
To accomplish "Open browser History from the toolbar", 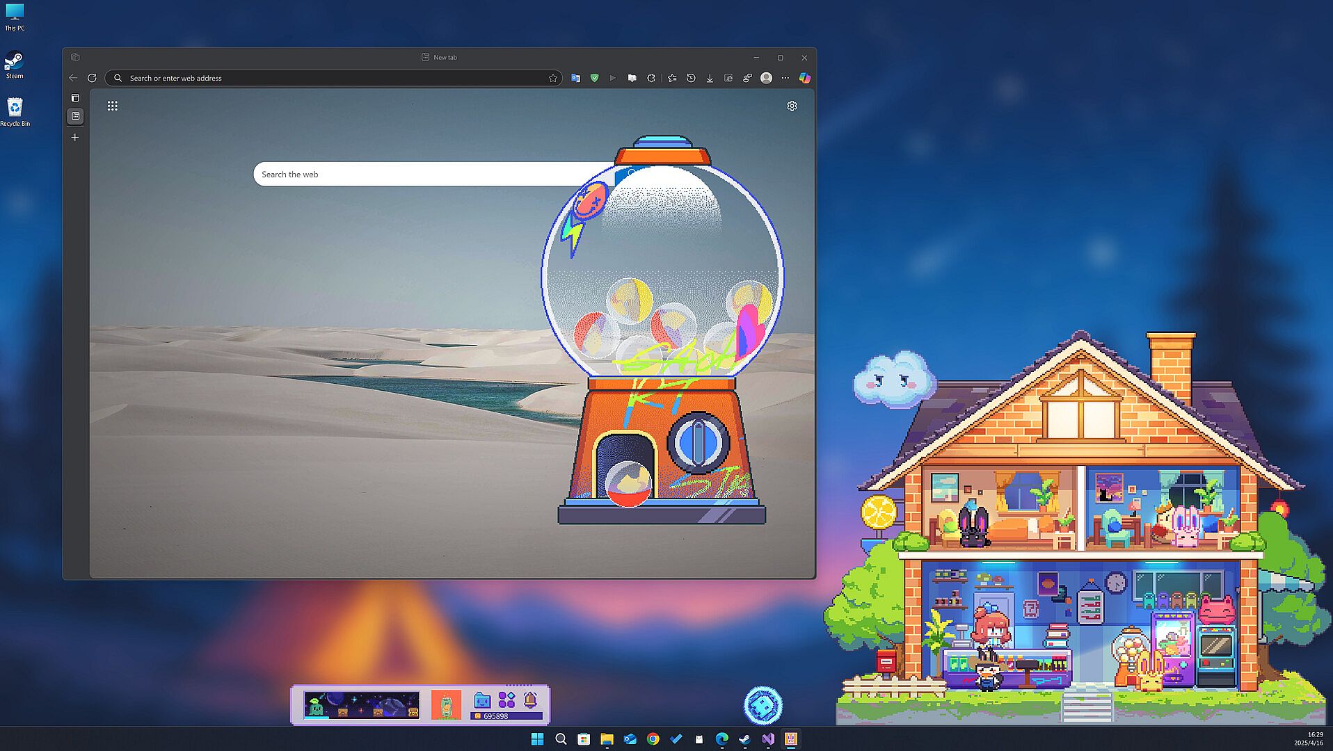I will pyautogui.click(x=691, y=78).
